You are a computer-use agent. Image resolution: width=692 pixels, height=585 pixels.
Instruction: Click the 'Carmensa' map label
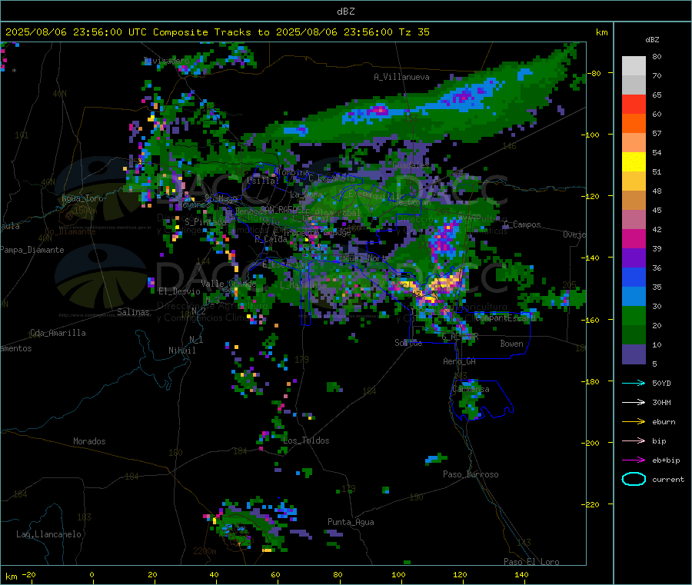tap(471, 389)
